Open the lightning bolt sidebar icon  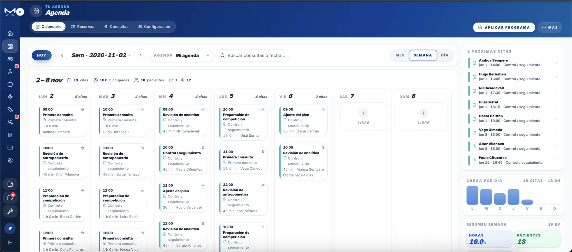click(10, 97)
